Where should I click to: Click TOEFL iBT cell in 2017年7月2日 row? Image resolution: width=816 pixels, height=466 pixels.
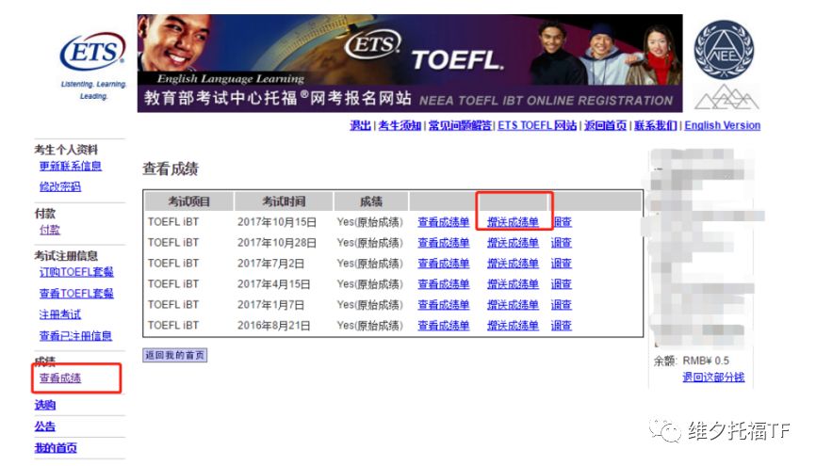pyautogui.click(x=173, y=264)
